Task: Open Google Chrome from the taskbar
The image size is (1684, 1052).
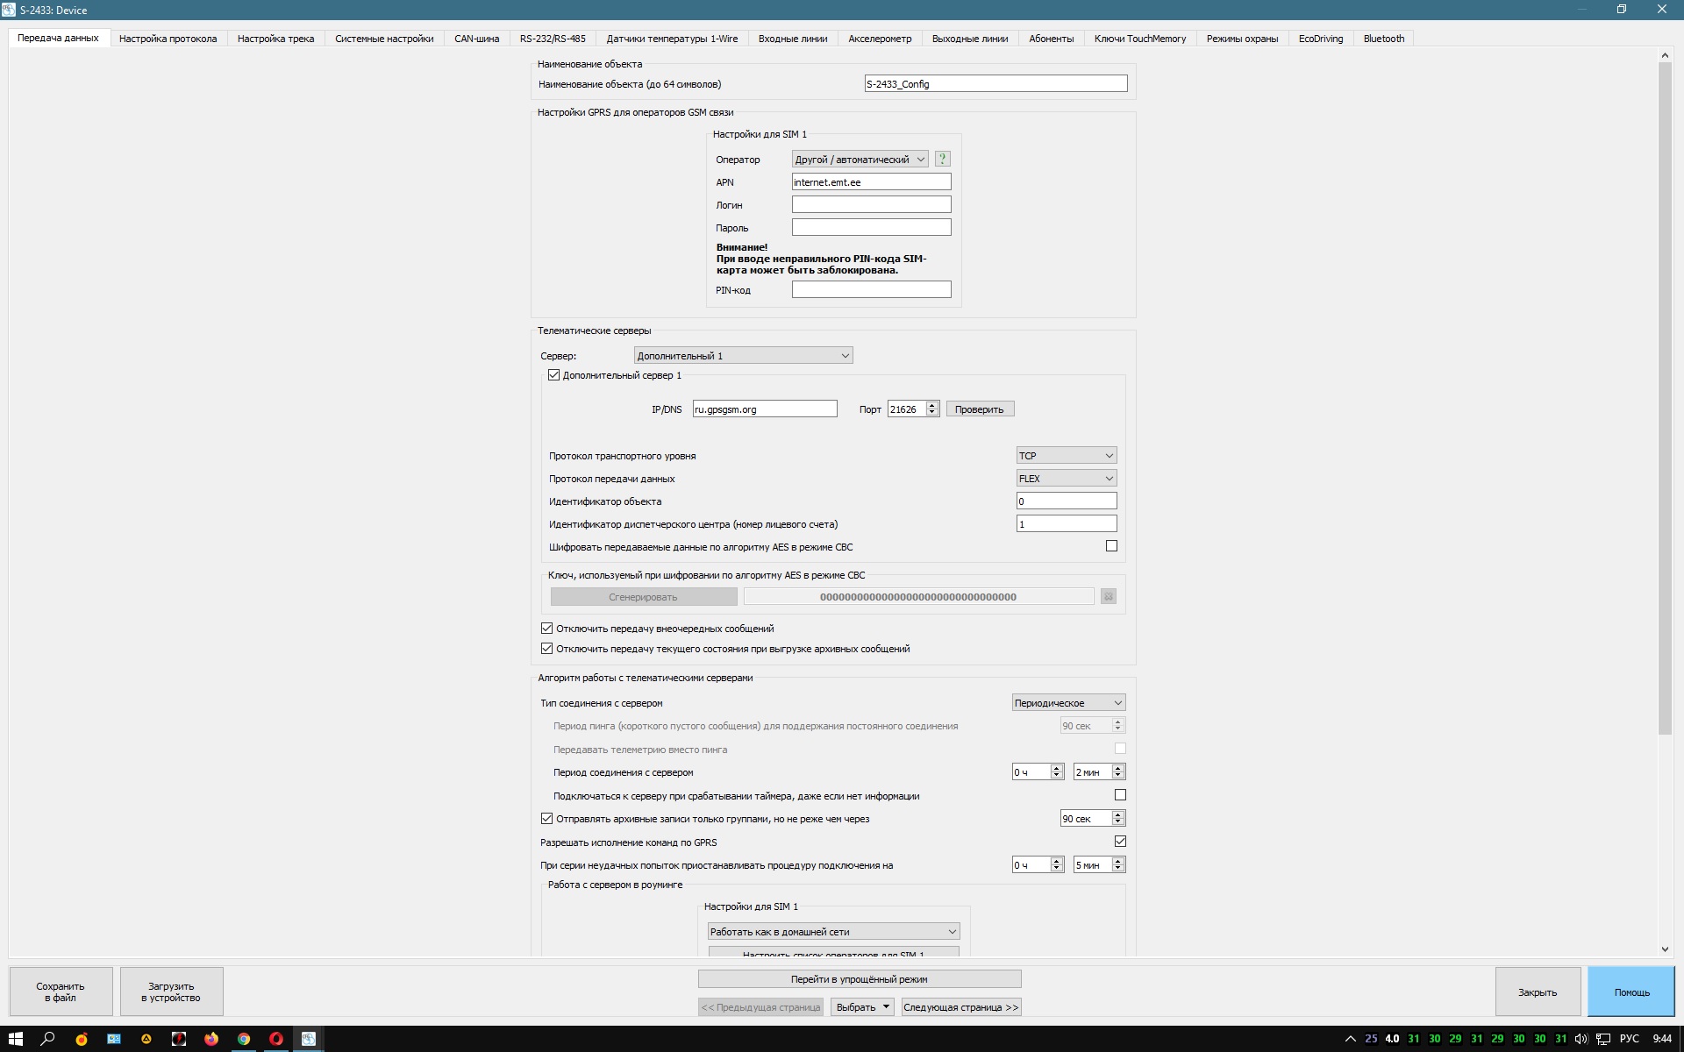Action: [x=244, y=1039]
